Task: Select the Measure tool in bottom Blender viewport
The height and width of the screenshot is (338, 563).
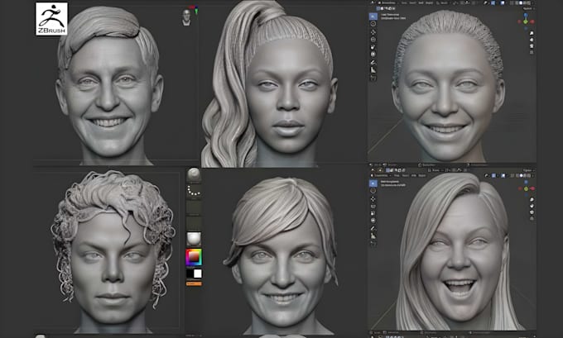Action: pyautogui.click(x=373, y=236)
